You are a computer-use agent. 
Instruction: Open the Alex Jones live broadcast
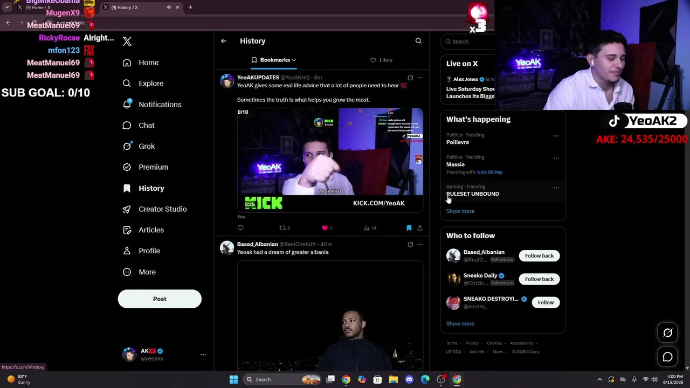coord(470,88)
